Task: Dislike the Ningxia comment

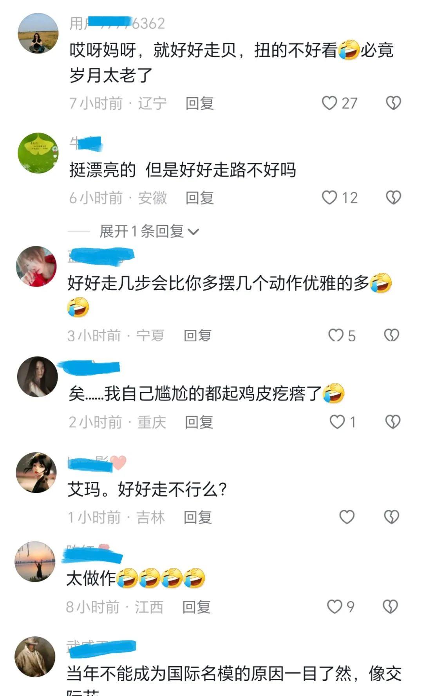Action: coord(391,335)
